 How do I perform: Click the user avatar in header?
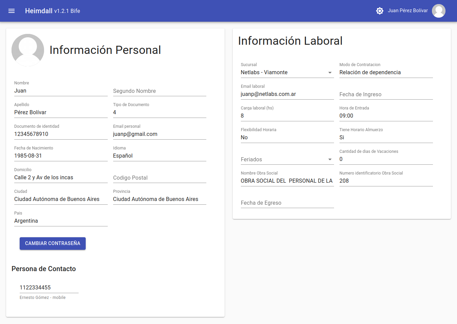pyautogui.click(x=438, y=11)
